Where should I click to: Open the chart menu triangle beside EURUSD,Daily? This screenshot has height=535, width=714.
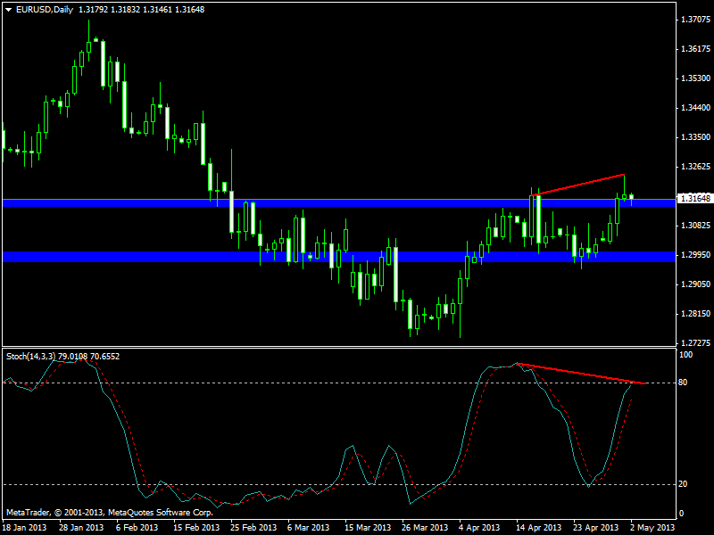pos(8,10)
